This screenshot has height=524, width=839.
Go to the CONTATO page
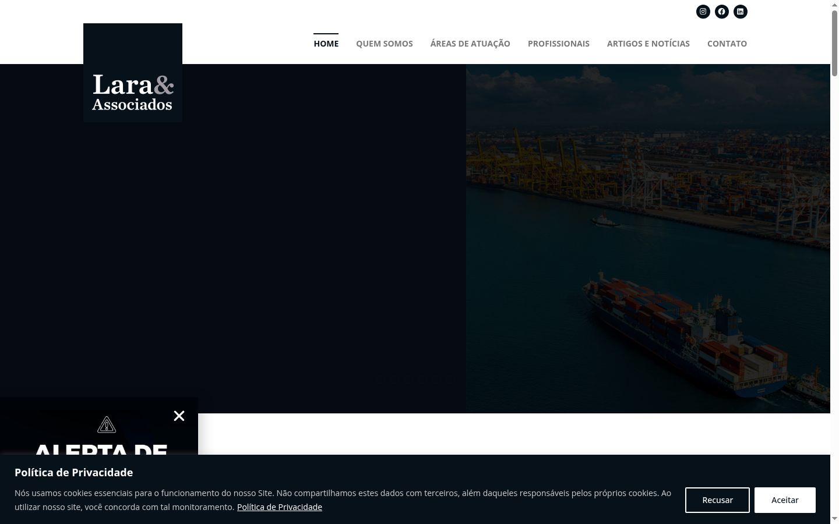pos(727,44)
